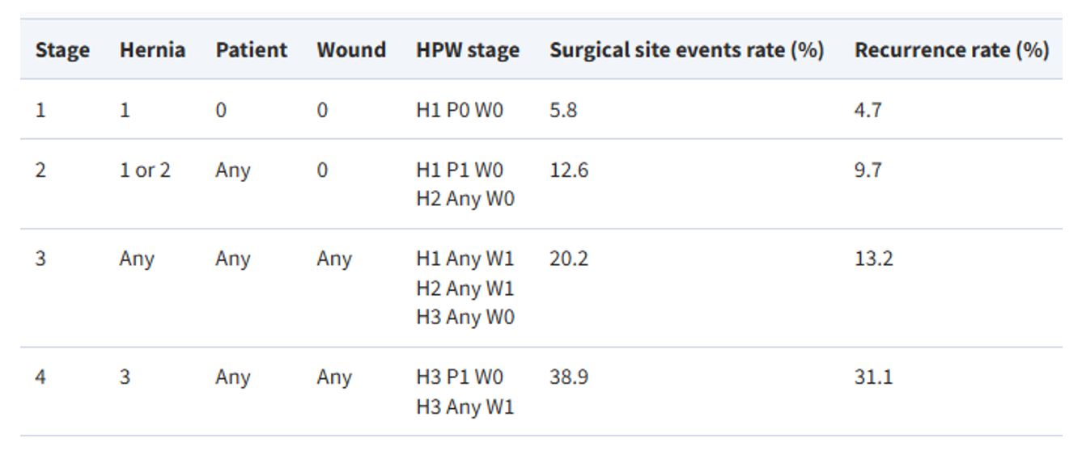Click the 38.9 events rate cell
Screen dimensions: 1082x459
click(568, 377)
